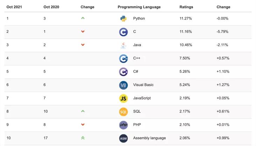Click the red down arrow in the C row
256x146 pixels.
click(83, 32)
